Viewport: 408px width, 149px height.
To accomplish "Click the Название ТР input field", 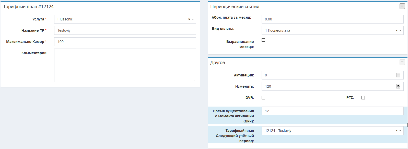I will (x=125, y=30).
